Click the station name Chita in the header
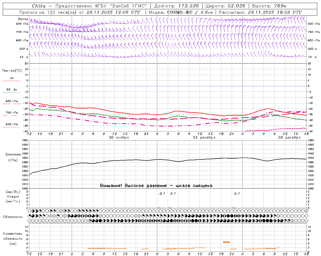321x256 pixels. click(x=39, y=6)
